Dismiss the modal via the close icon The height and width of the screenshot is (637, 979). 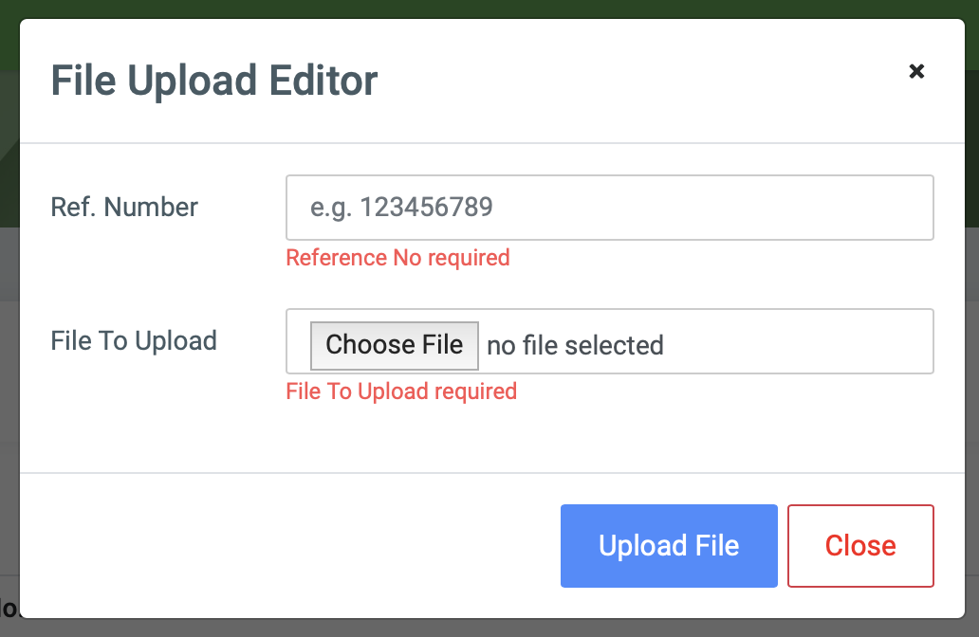click(x=916, y=71)
